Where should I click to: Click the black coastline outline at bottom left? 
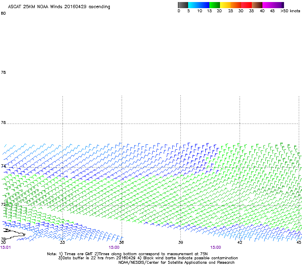point(14,234)
